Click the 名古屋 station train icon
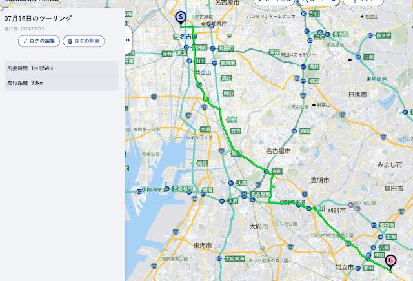 [176, 37]
